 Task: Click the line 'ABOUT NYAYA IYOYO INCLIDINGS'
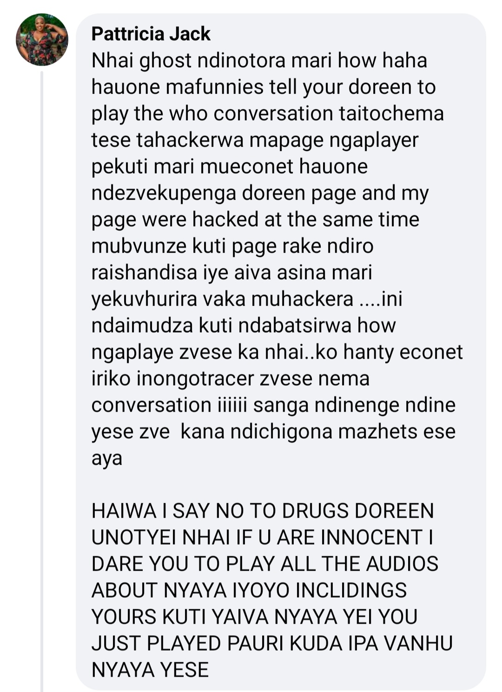[249, 590]
